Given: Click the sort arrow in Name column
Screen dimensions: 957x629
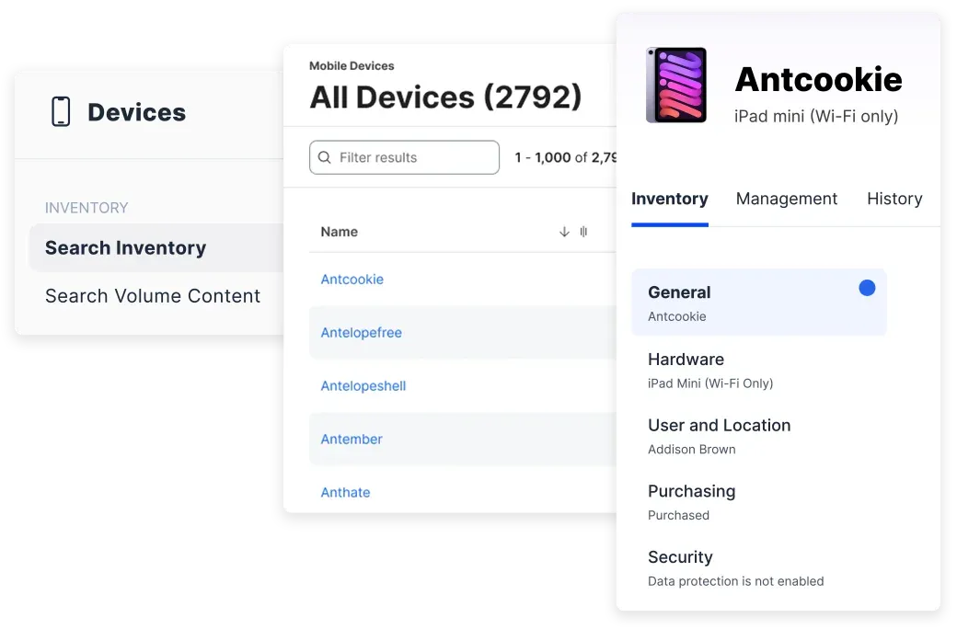Looking at the screenshot, I should pos(564,232).
